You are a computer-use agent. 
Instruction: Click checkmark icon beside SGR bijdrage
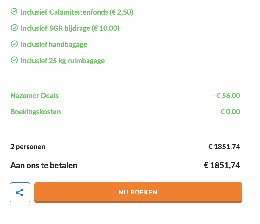coord(14,28)
